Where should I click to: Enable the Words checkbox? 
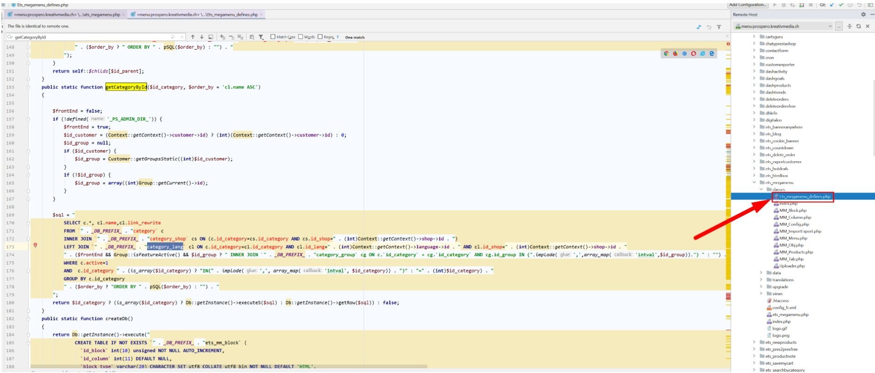pyautogui.click(x=301, y=37)
